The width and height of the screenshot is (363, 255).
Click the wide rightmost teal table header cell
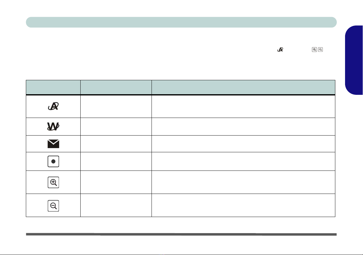pos(243,88)
